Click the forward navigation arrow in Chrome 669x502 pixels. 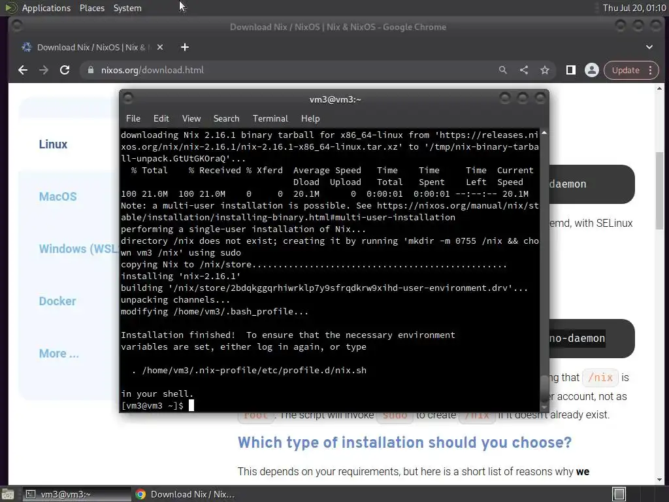(44, 70)
